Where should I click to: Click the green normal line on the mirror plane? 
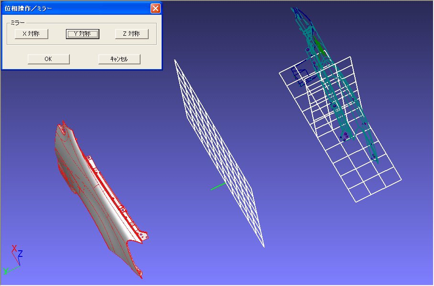point(218,186)
